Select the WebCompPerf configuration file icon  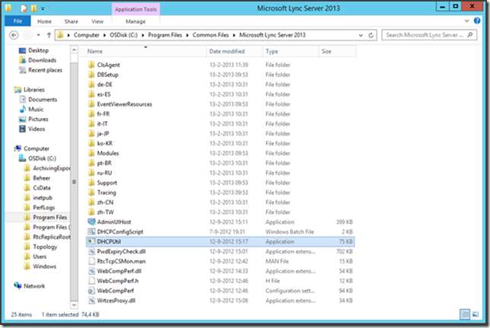pos(91,291)
